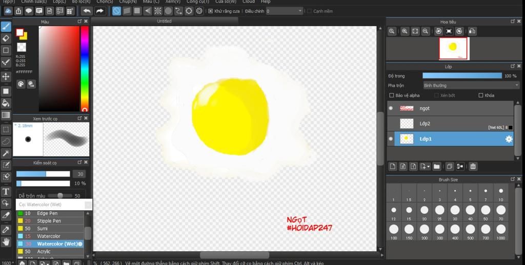The image size is (525, 265).
Task: Open snap settings gear icon
Action: pos(199,11)
